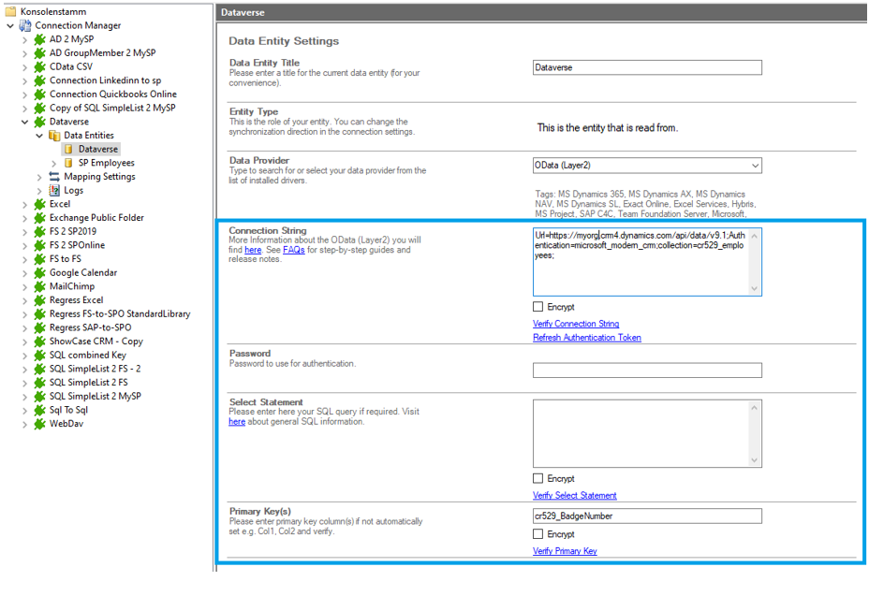The image size is (869, 596).
Task: Select the Logs icon under Dataverse
Action: click(x=53, y=190)
